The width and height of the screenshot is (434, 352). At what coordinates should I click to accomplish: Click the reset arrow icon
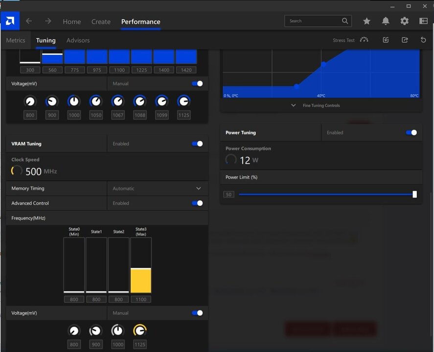point(423,40)
